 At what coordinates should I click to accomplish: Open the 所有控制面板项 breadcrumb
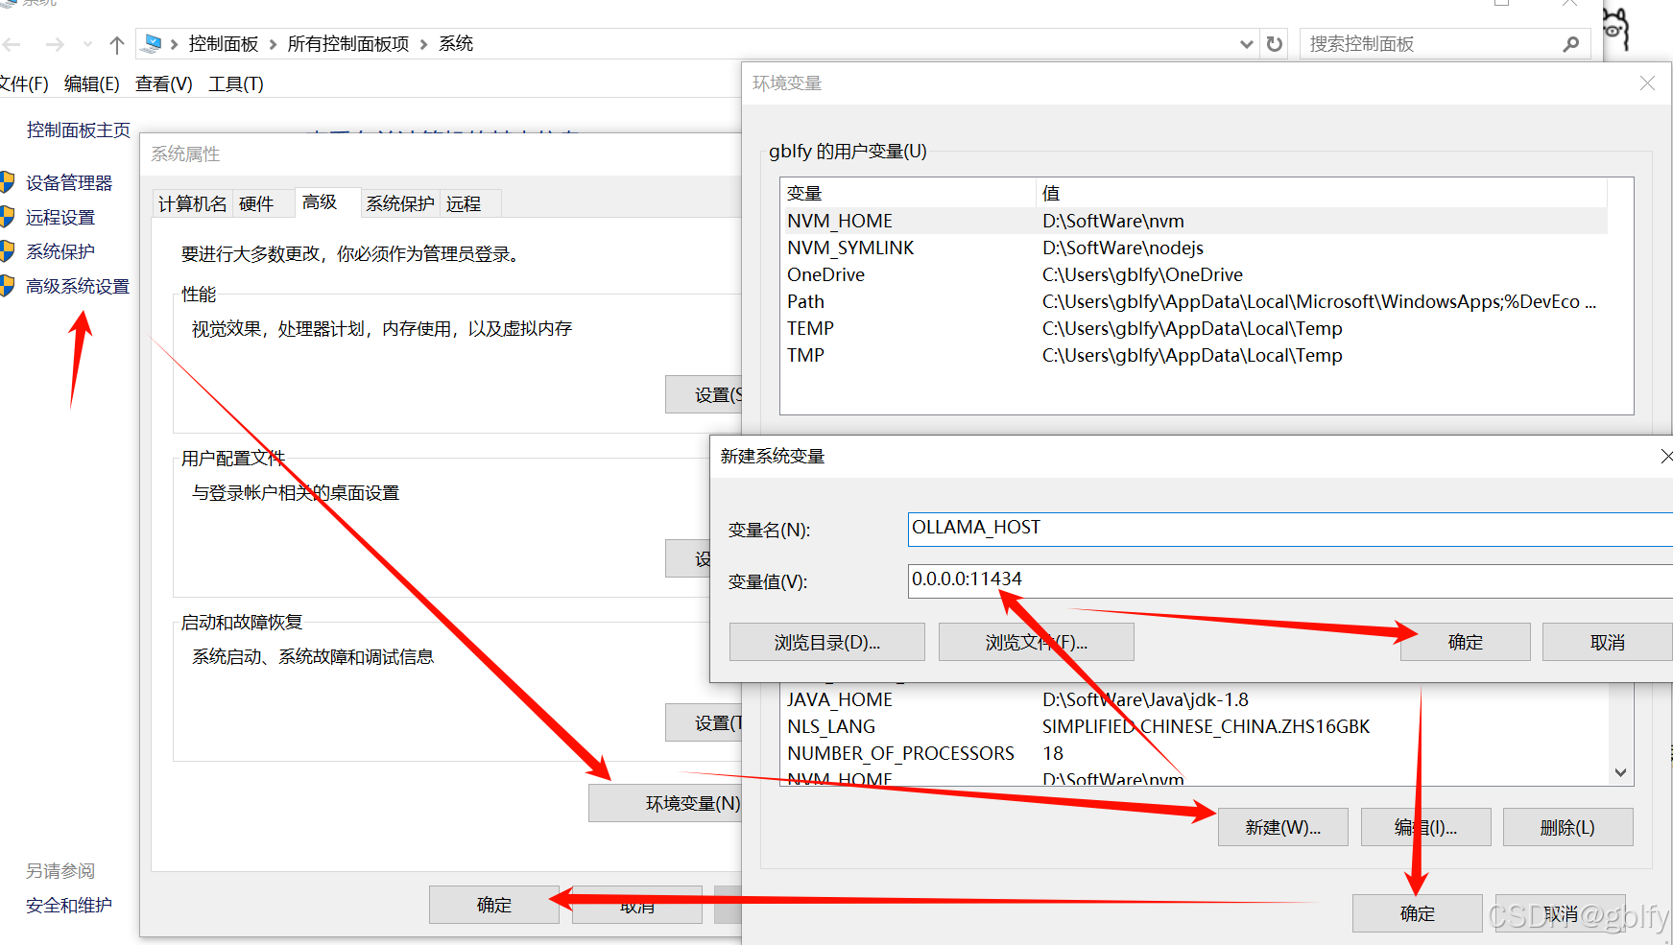click(x=348, y=44)
